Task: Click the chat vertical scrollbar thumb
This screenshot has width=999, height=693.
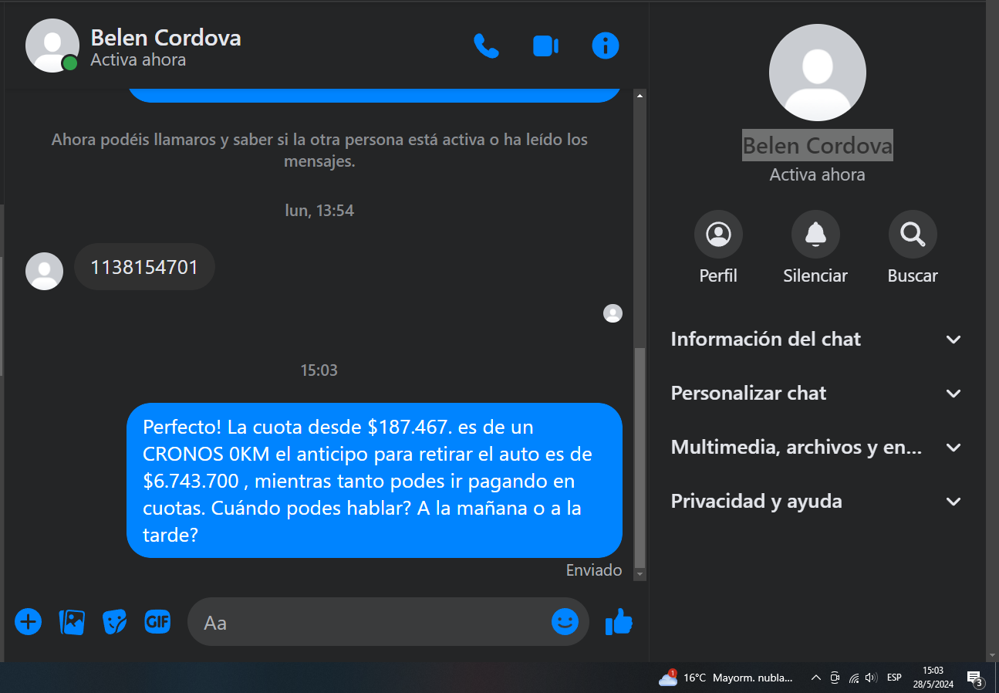Action: [640, 457]
